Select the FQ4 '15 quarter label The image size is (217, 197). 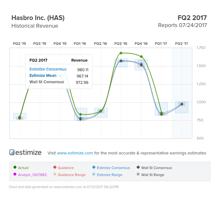pyautogui.click(x=60, y=44)
